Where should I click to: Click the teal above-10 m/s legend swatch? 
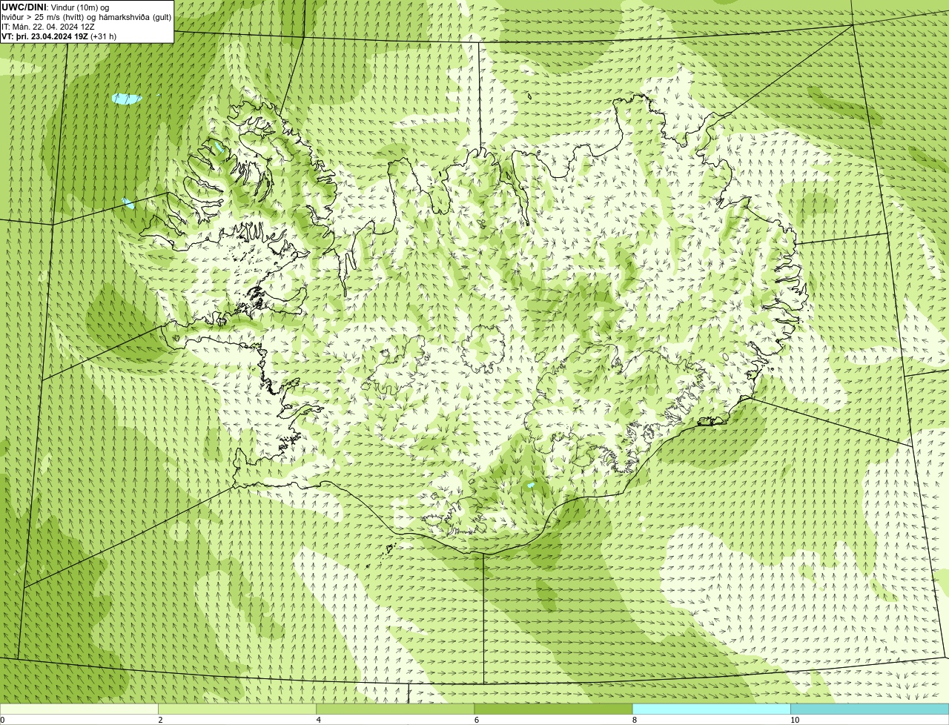click(x=870, y=709)
